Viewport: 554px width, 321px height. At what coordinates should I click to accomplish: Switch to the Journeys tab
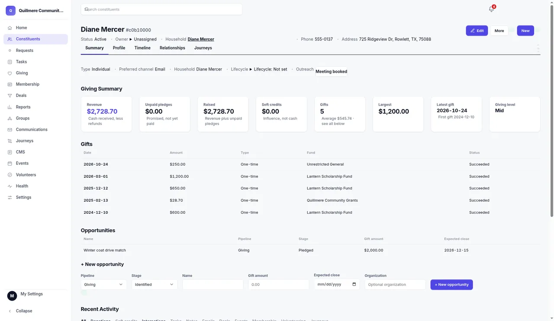point(203,48)
